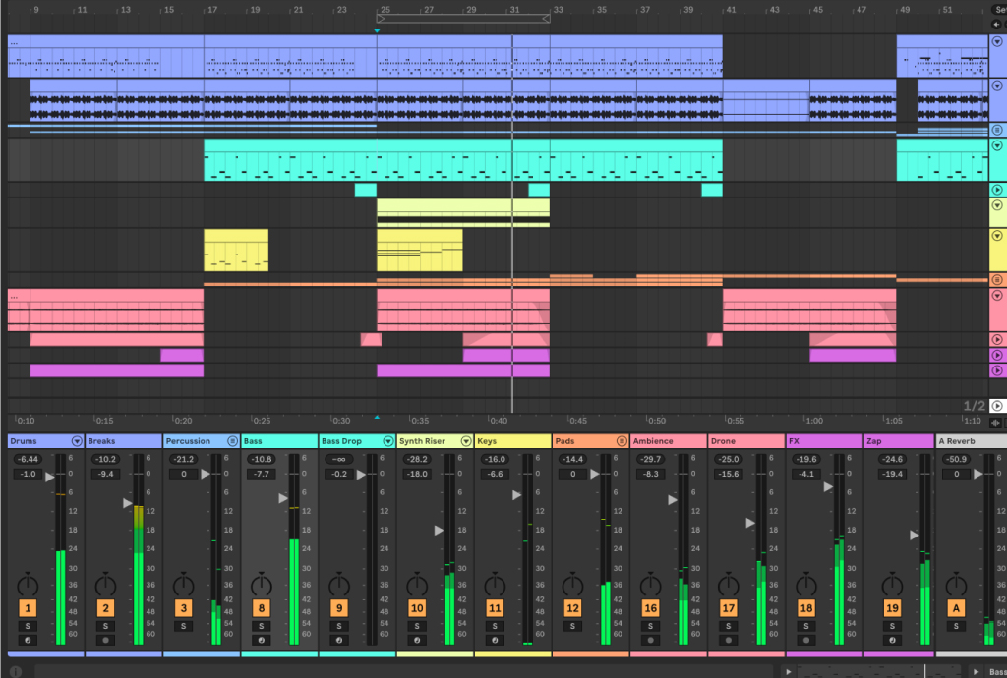Deactivate track 1 Drums activator
This screenshot has height=678, width=1007.
tap(28, 608)
